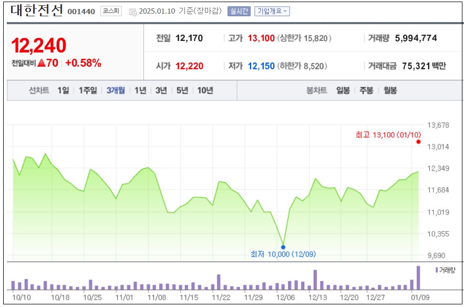Click the 시가 value 12,220

coord(189,66)
